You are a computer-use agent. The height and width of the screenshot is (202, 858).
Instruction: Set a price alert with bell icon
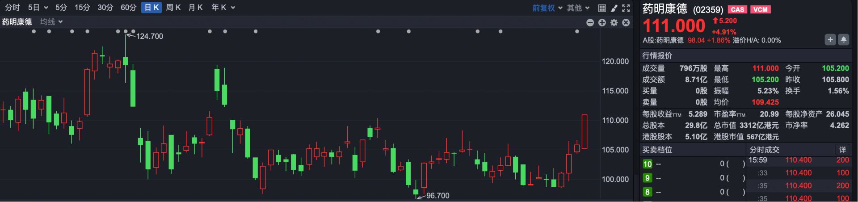click(x=843, y=40)
